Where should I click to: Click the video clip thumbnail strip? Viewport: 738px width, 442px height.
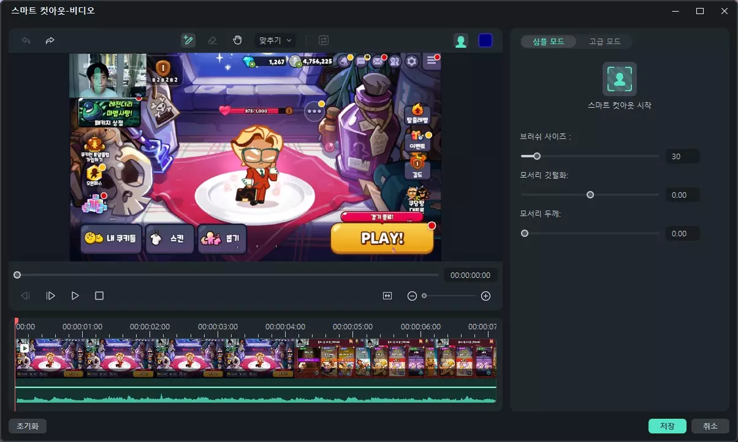pyautogui.click(x=256, y=358)
